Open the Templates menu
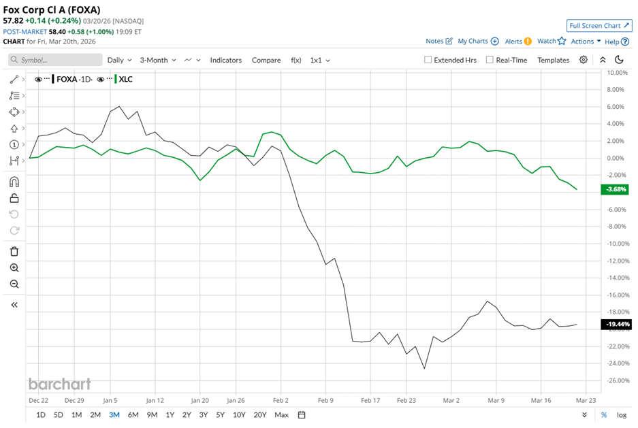Viewport: 638px width, 428px height. [553, 60]
